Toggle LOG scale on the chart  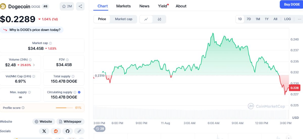click(287, 19)
